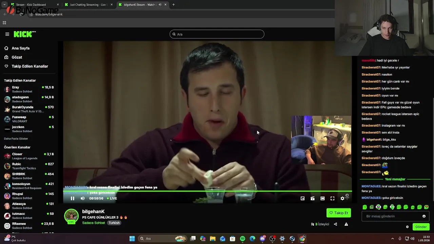
Task: Open BurakOyunda's channel
Action: click(29, 109)
